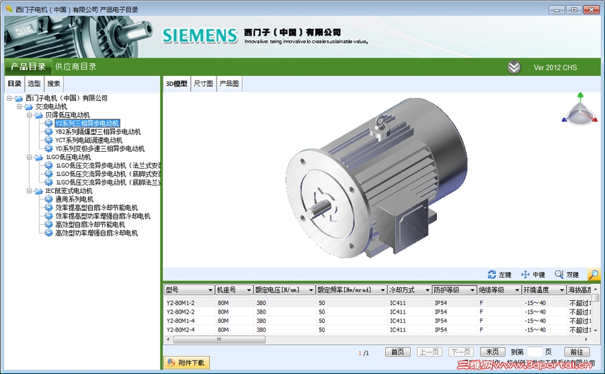Viewport: 605px width, 374px height.
Task: Click the 下一页 next page button
Action: [x=460, y=352]
